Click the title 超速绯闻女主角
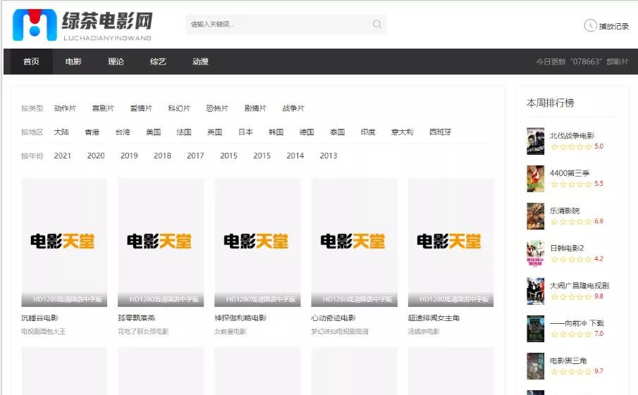This screenshot has height=395, width=638. click(x=434, y=318)
